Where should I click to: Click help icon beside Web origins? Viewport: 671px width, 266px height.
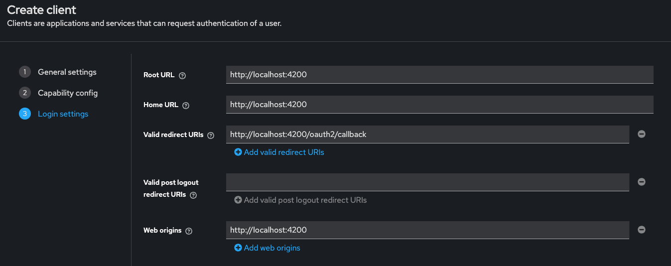click(x=189, y=231)
